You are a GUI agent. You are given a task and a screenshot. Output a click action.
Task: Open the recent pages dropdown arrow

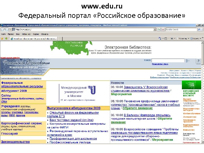(x=10, y=30)
